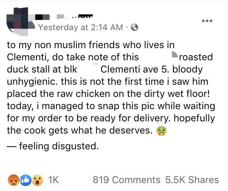228x191 pixels.
Task: Open the 819 Comments link
Action: click(x=127, y=180)
